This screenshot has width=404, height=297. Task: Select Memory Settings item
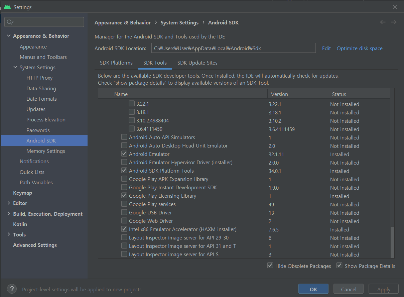[46, 151]
